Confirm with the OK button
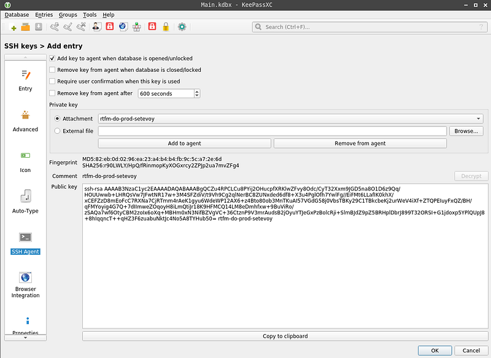This screenshot has width=491, height=358. [x=435, y=351]
